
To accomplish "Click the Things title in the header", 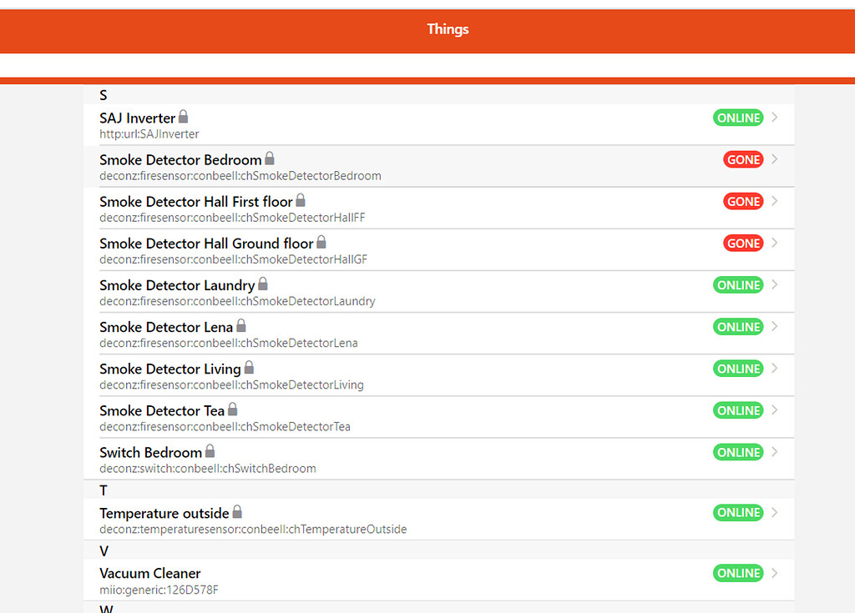I will coord(448,30).
